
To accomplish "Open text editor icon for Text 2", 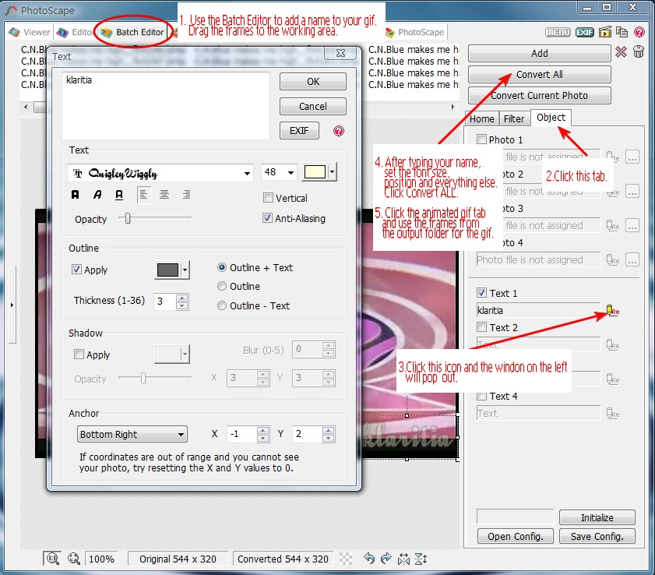I will pos(613,344).
